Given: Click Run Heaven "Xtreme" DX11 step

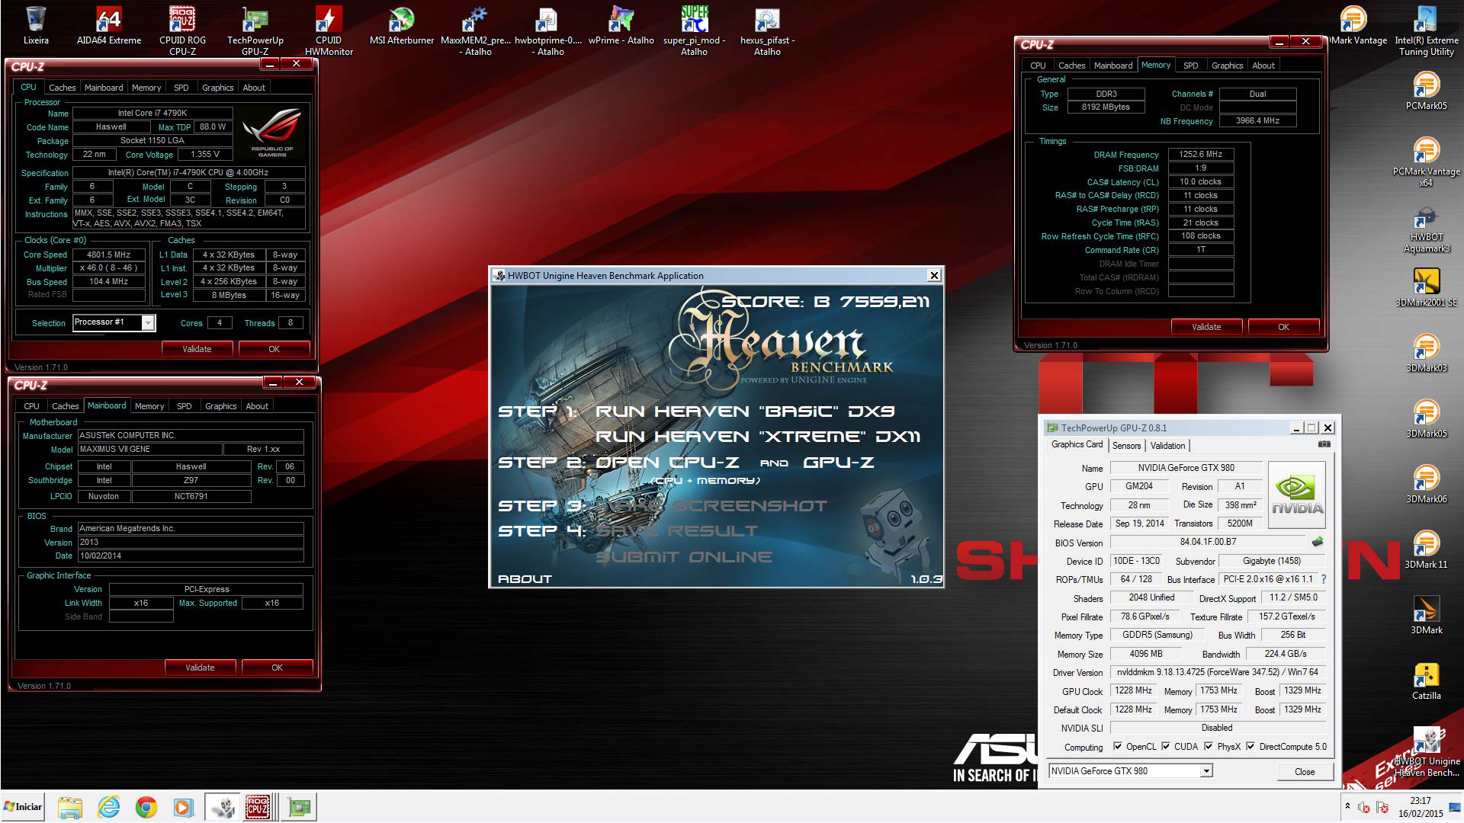Looking at the screenshot, I should [x=757, y=437].
